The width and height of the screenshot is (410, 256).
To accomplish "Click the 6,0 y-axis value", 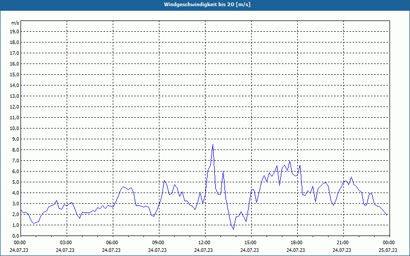I will coord(15,172).
